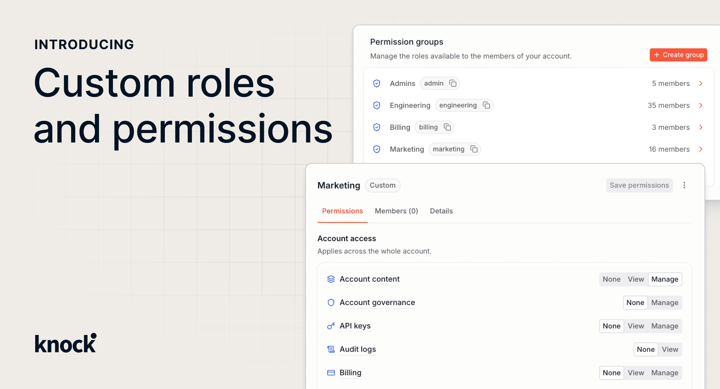This screenshot has height=389, width=720.
Task: Switch to the Permissions tab
Action: tap(342, 211)
